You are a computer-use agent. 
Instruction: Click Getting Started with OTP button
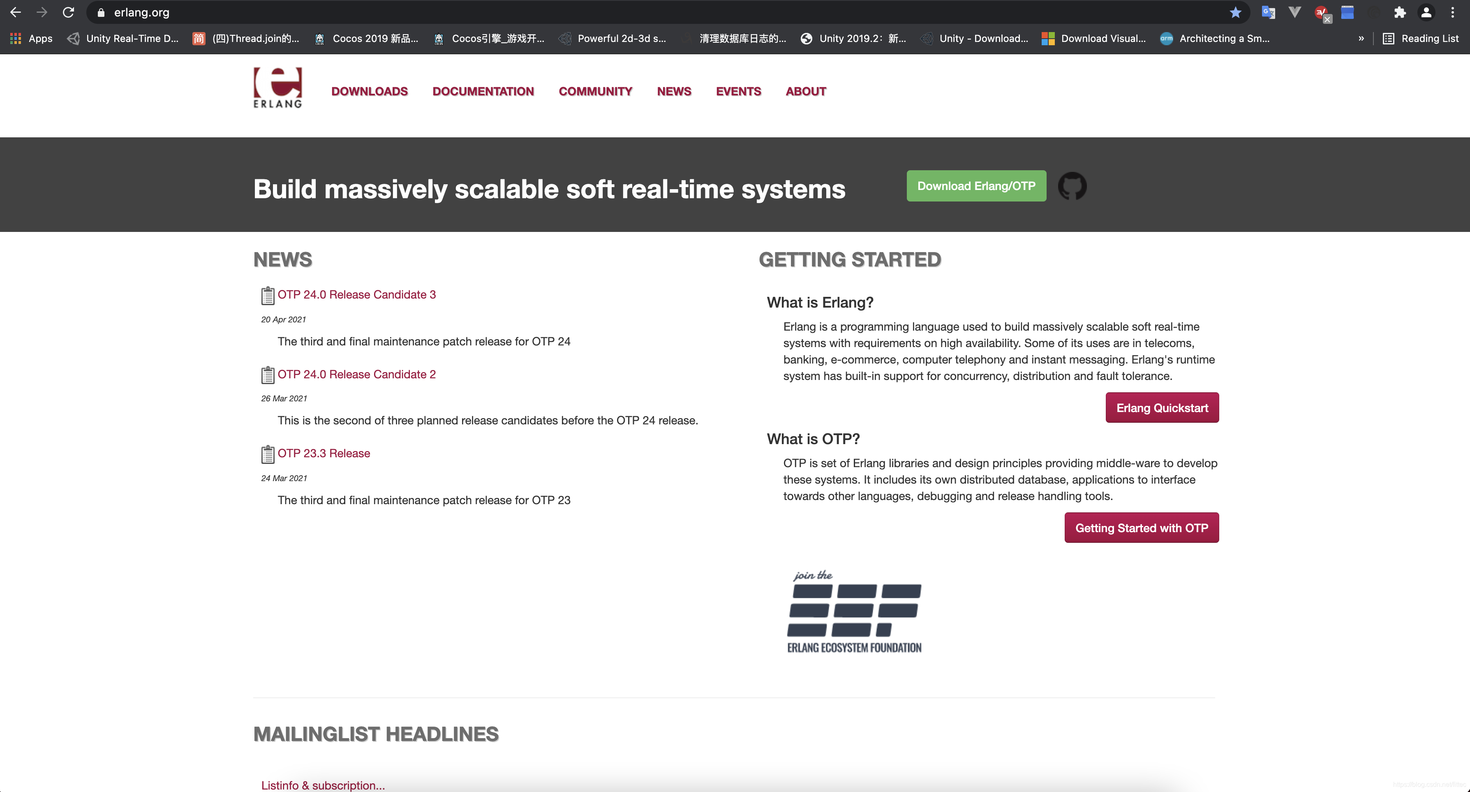1141,528
